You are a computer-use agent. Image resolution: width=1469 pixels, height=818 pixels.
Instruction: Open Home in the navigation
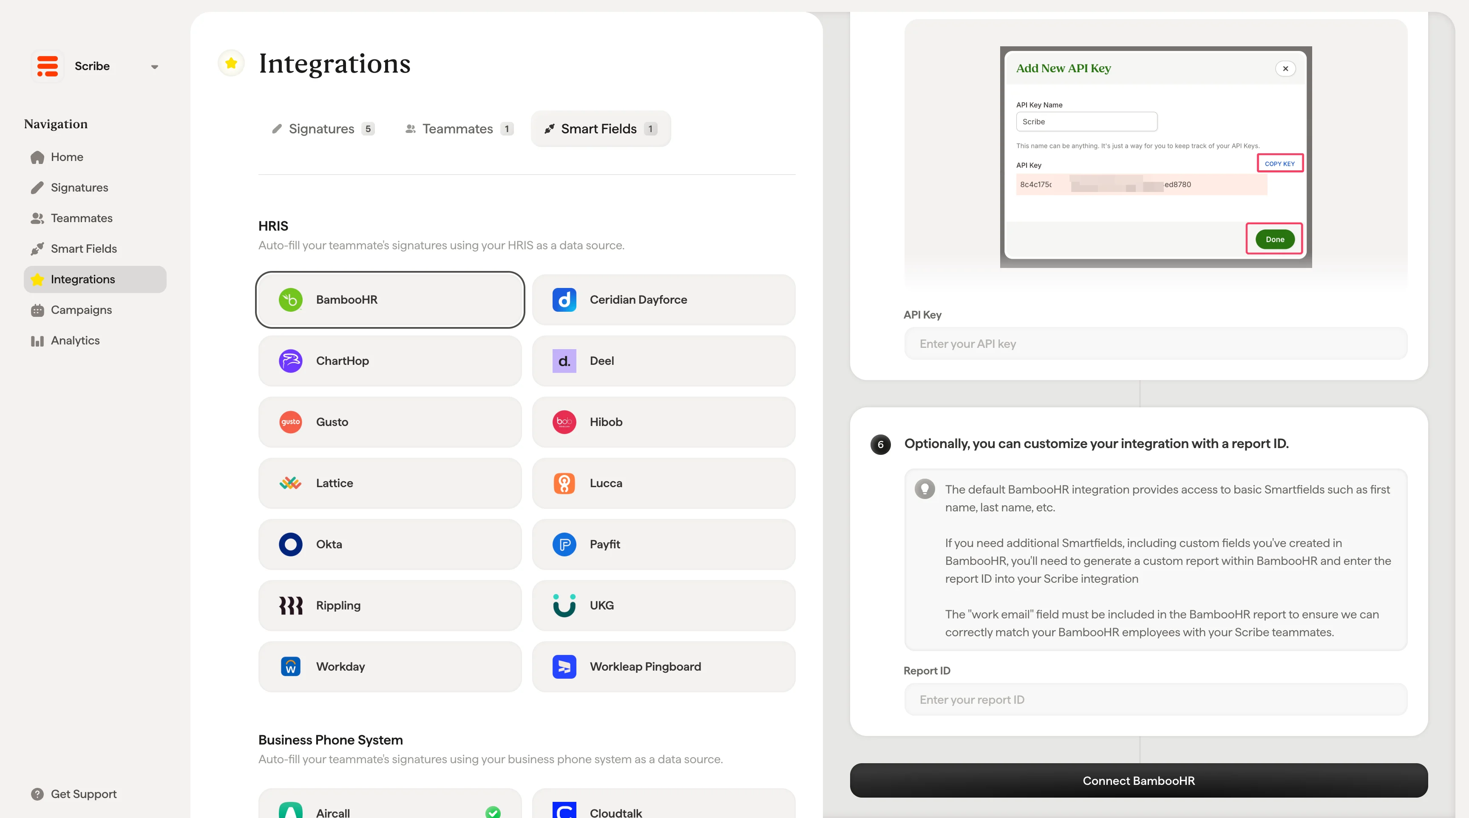point(95,157)
